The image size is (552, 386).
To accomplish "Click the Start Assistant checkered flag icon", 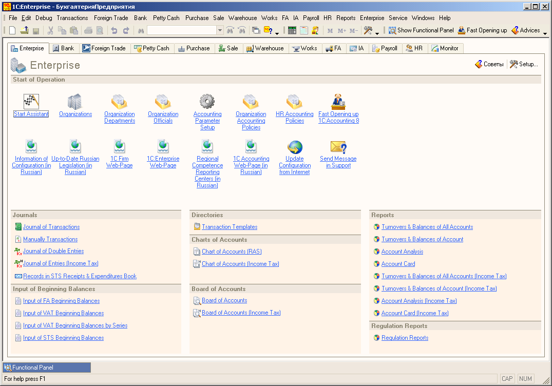I will coord(31,101).
